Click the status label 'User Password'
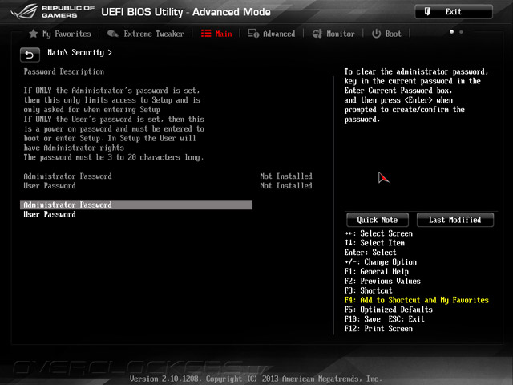The height and width of the screenshot is (385, 513). (50, 185)
